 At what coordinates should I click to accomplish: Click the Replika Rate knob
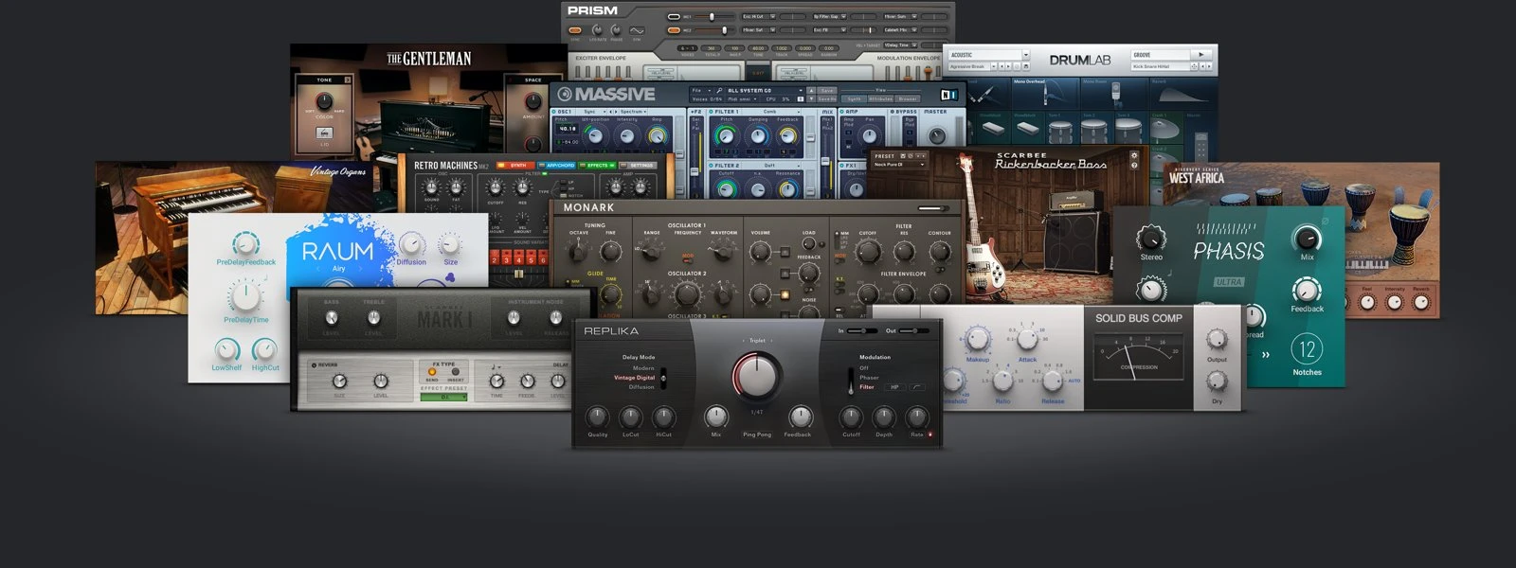916,416
